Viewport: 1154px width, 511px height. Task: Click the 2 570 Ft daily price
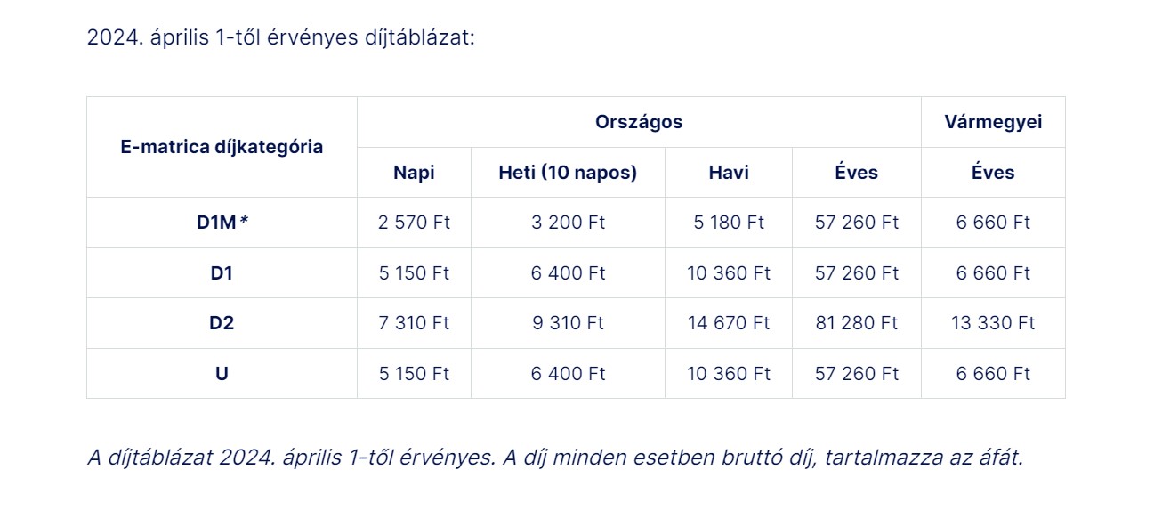414,223
